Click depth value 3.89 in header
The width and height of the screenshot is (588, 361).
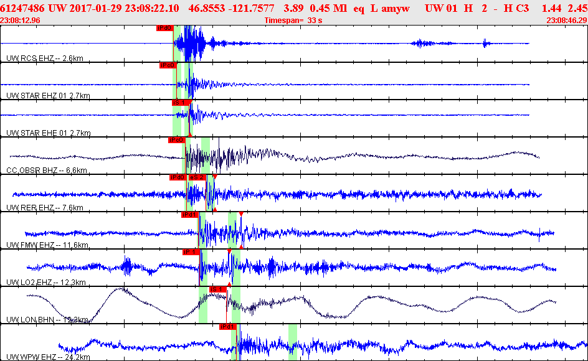pos(293,8)
